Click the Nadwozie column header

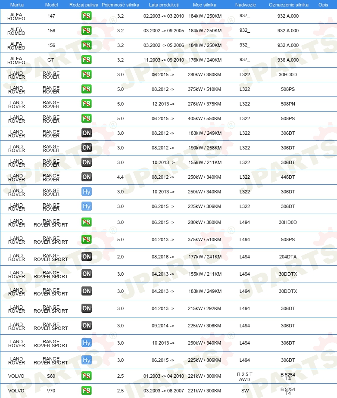click(x=245, y=5)
